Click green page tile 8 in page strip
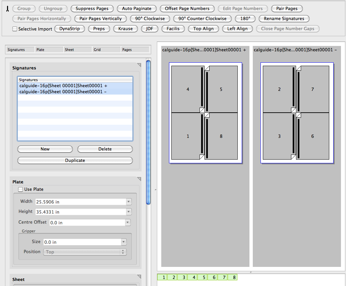 click(233, 277)
